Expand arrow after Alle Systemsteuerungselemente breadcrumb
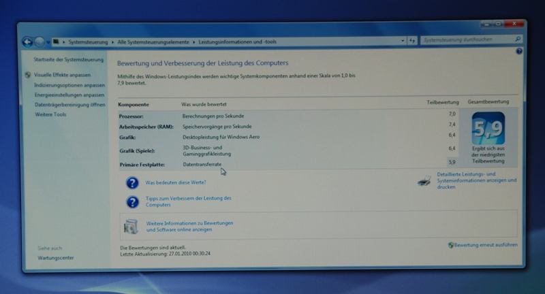Screen dimensions: 545x294 point(194,42)
